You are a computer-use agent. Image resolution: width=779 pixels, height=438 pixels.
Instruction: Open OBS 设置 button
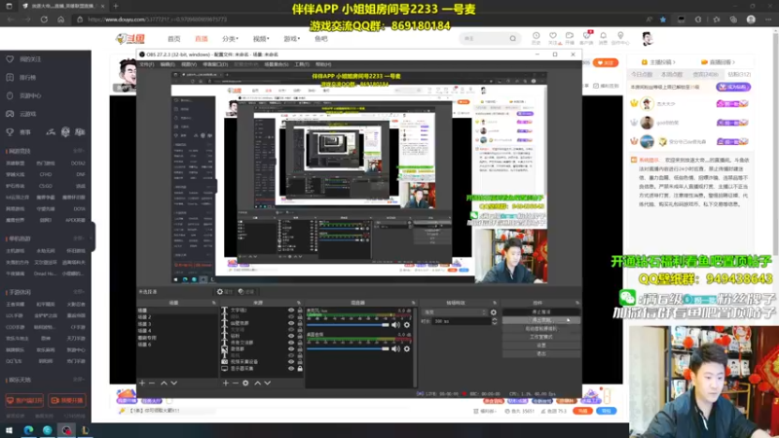click(541, 346)
